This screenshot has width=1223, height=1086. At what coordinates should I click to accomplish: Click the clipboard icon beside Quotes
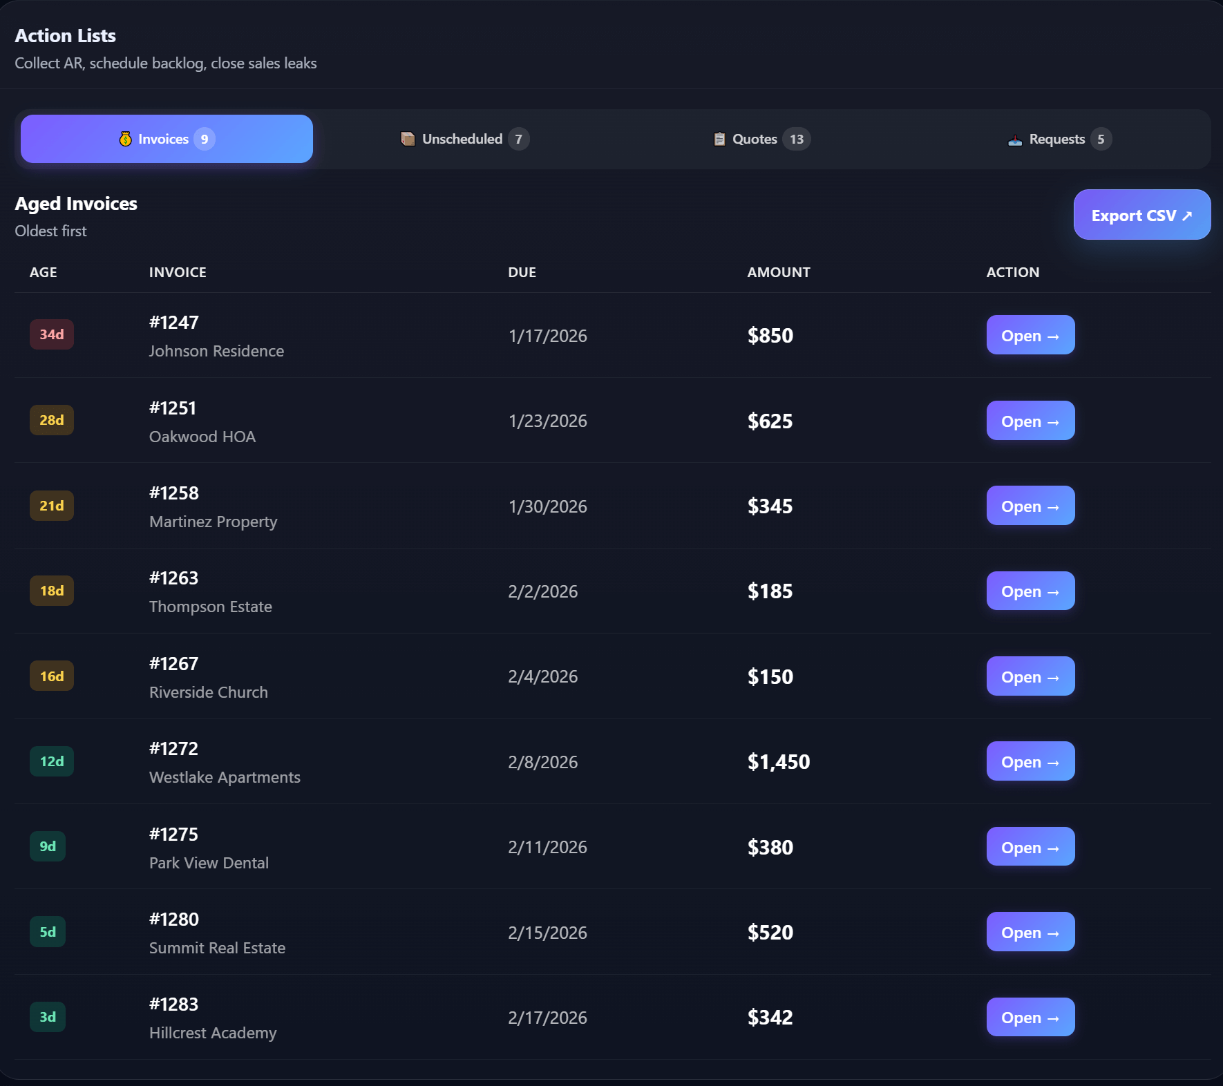click(719, 139)
